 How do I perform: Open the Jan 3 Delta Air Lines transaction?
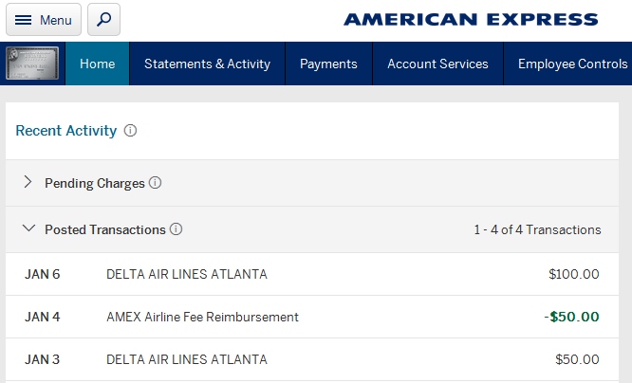[x=187, y=359]
